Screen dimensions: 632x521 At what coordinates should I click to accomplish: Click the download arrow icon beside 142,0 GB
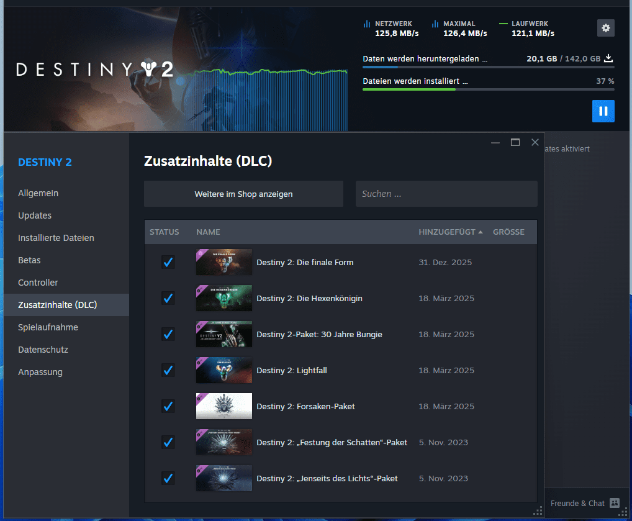pyautogui.click(x=608, y=58)
